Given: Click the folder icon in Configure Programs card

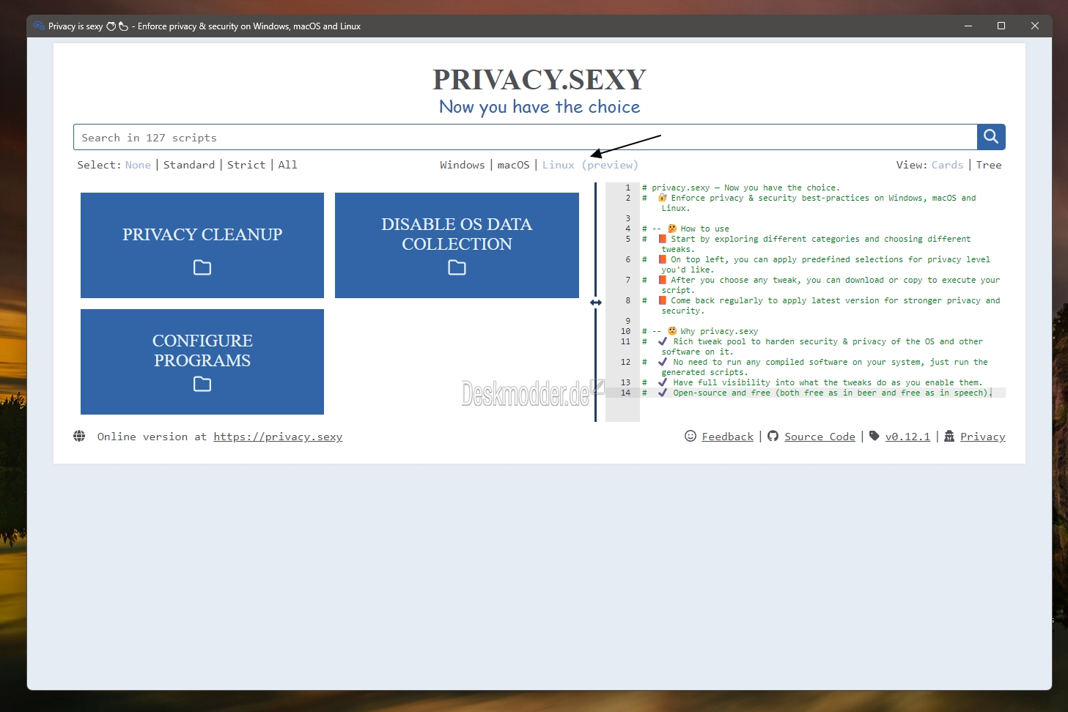Looking at the screenshot, I should (x=202, y=384).
